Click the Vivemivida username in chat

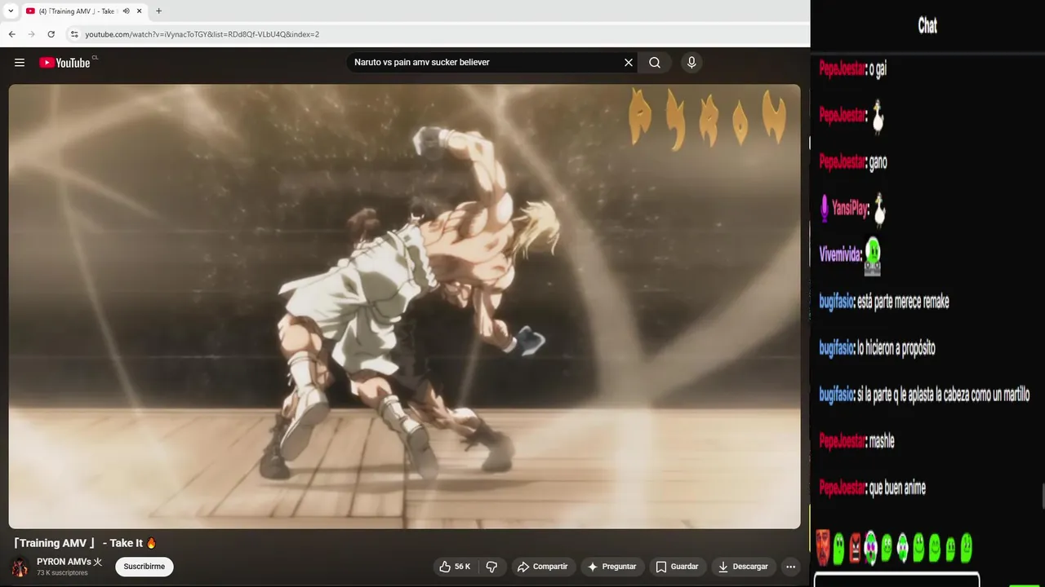841,255
